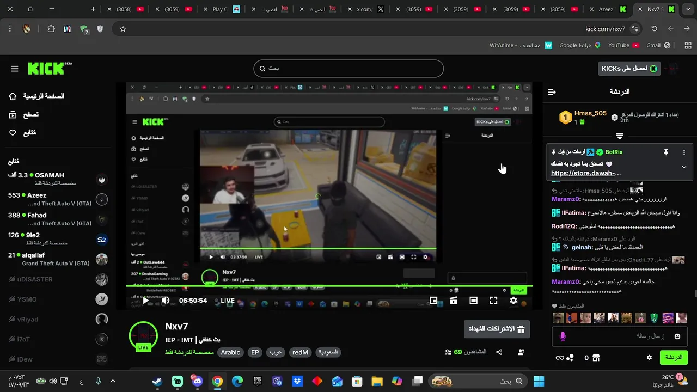Image resolution: width=697 pixels, height=392 pixels.
Task: Unpin the BotRix pinned message
Action: (665, 152)
